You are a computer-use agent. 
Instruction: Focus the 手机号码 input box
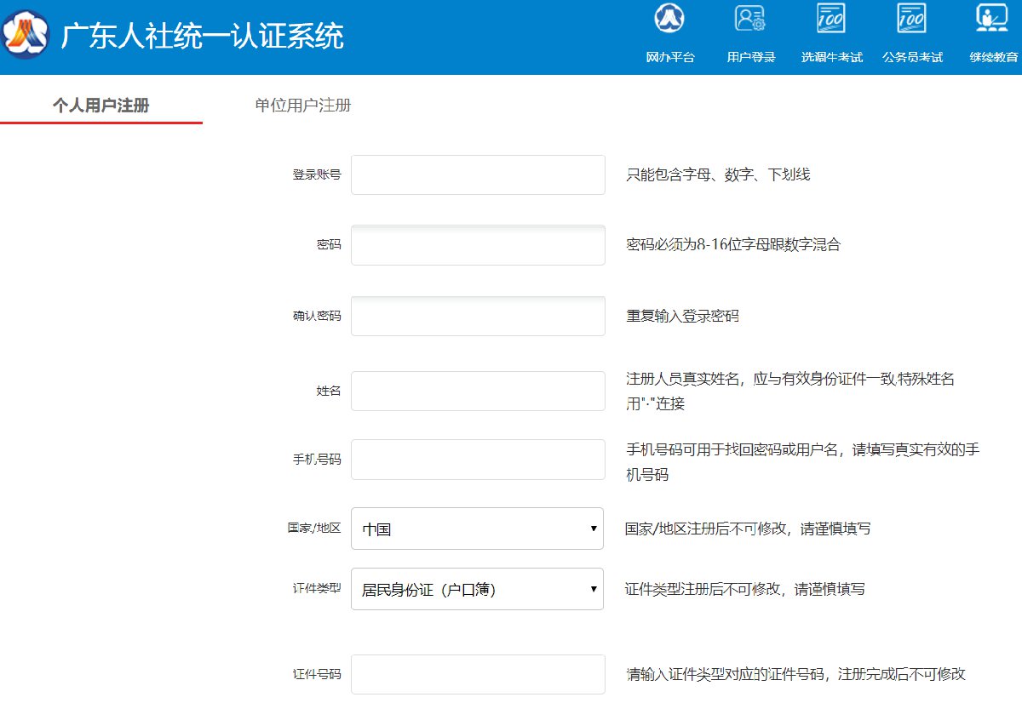(478, 460)
